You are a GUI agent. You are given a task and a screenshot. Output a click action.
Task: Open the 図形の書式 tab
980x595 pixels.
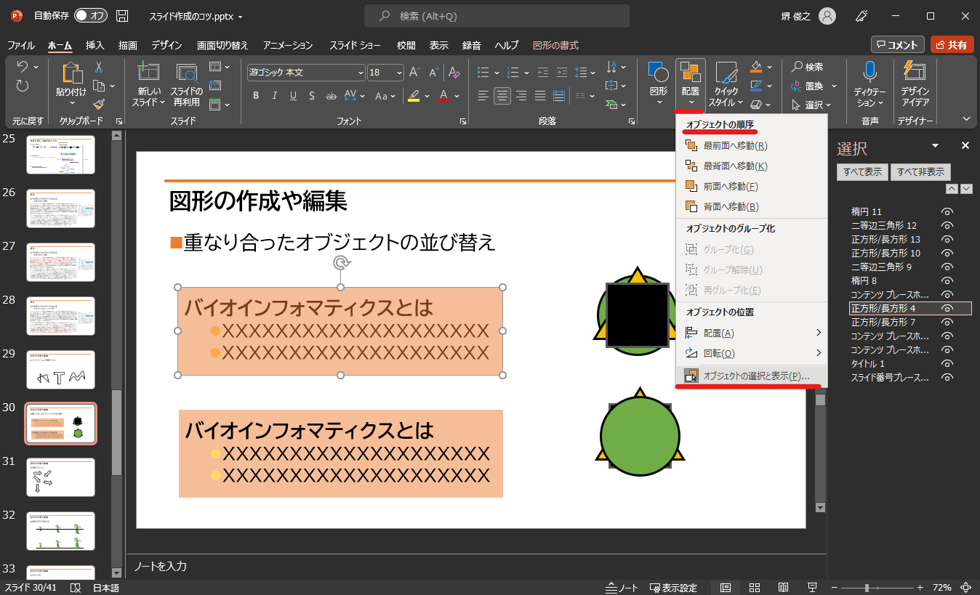[x=555, y=45]
